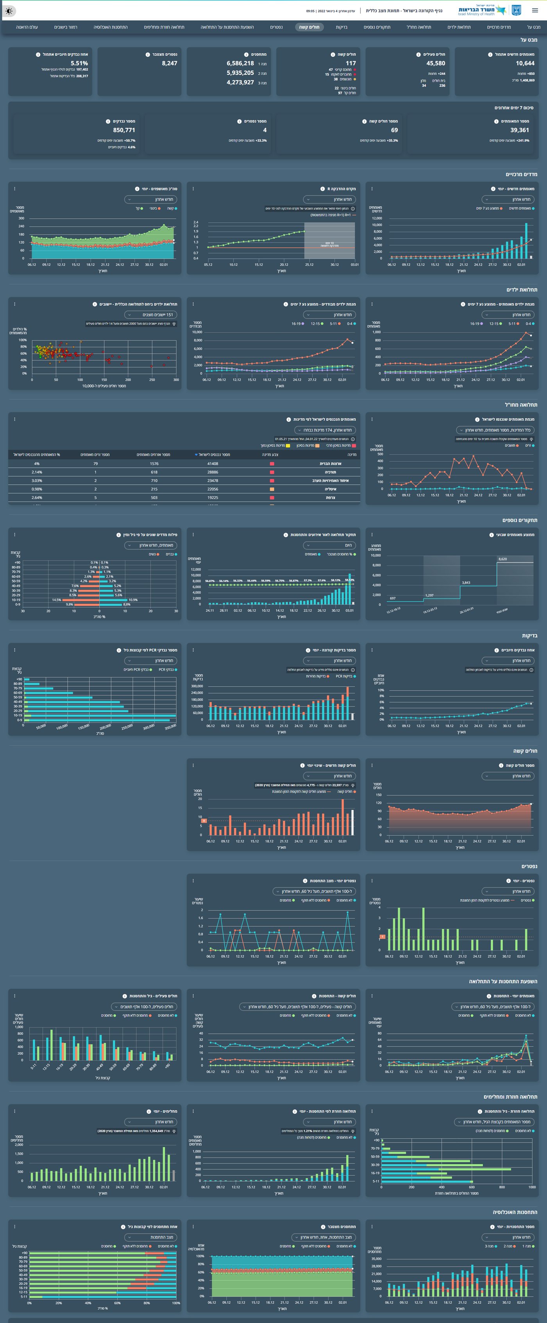547x1323 pixels.
Task: Toggle 'בינוני' series in hospitalized daily chart
Action: click(x=156, y=209)
